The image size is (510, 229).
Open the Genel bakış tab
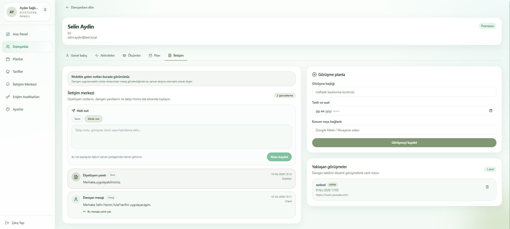coord(76,56)
